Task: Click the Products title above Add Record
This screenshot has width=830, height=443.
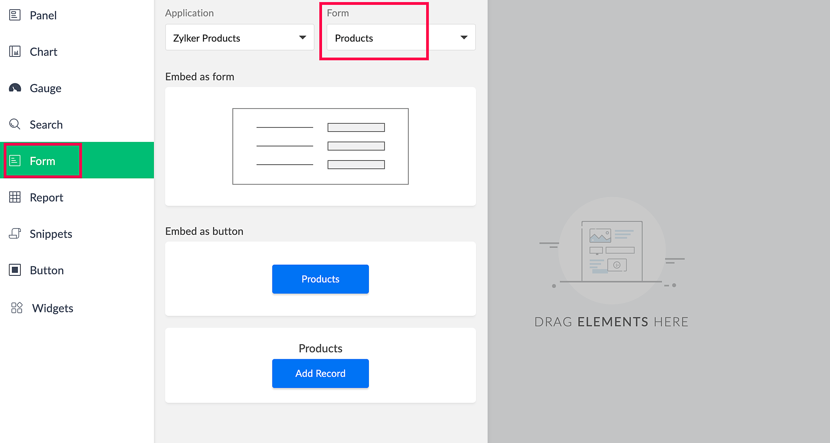Action: 320,348
